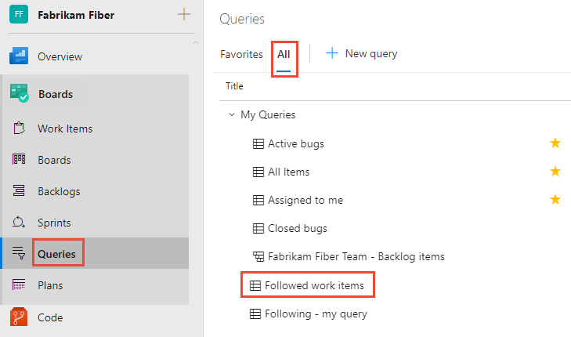Open the Following - my query

click(316, 314)
